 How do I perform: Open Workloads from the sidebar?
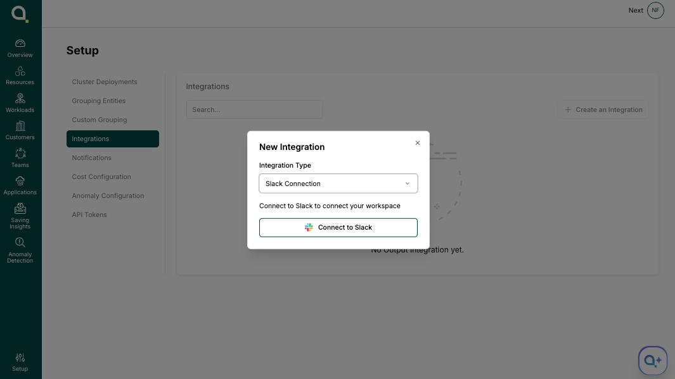click(x=20, y=104)
